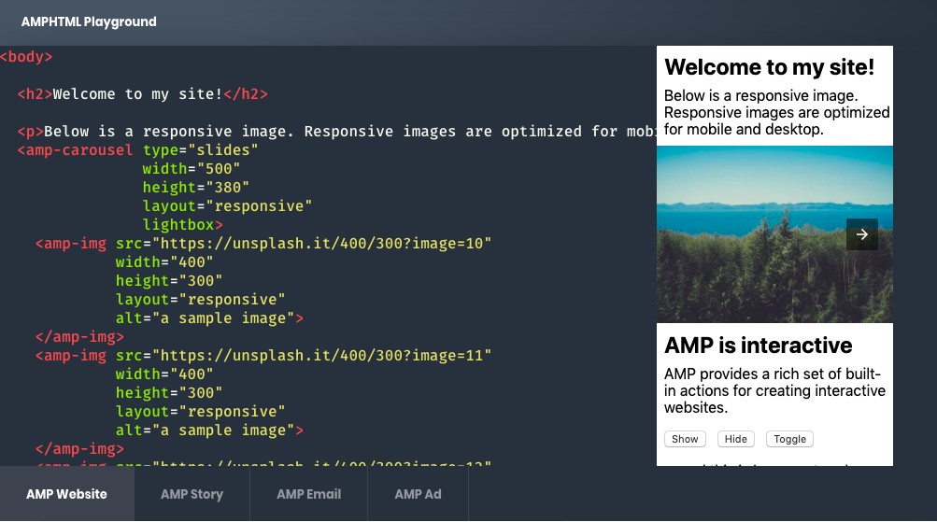937x522 pixels.
Task: Switch to the AMP Website tab
Action: click(x=66, y=494)
